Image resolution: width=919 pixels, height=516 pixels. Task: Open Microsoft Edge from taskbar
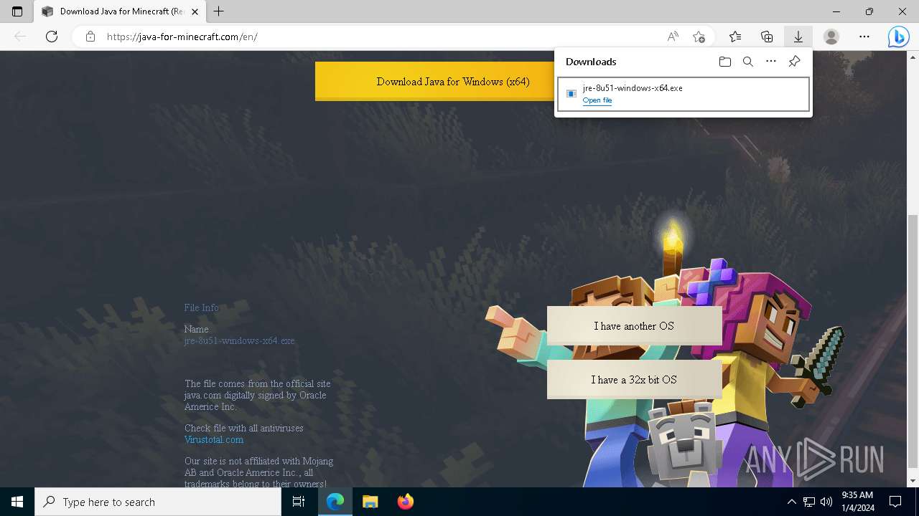tap(335, 502)
